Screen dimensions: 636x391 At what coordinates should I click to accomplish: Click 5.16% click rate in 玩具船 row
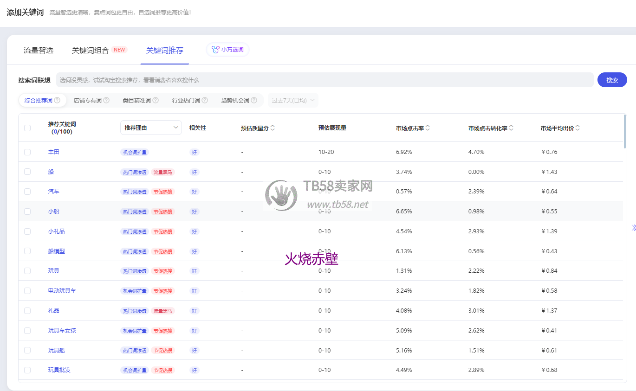[404, 350]
